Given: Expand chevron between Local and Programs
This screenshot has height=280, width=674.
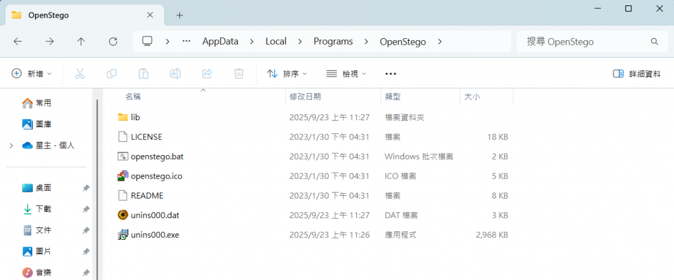Looking at the screenshot, I should [300, 41].
